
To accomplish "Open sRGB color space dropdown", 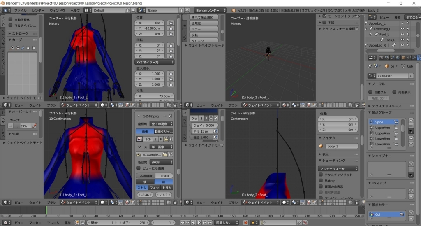I will [161, 162].
